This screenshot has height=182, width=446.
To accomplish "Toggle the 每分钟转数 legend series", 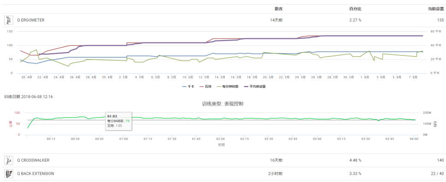I will click(x=228, y=87).
